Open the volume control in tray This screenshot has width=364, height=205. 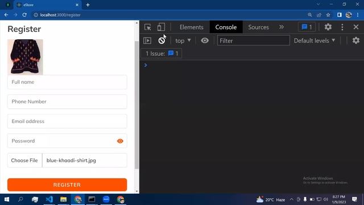325,199
